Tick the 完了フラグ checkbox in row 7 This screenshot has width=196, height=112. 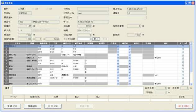click(183, 63)
